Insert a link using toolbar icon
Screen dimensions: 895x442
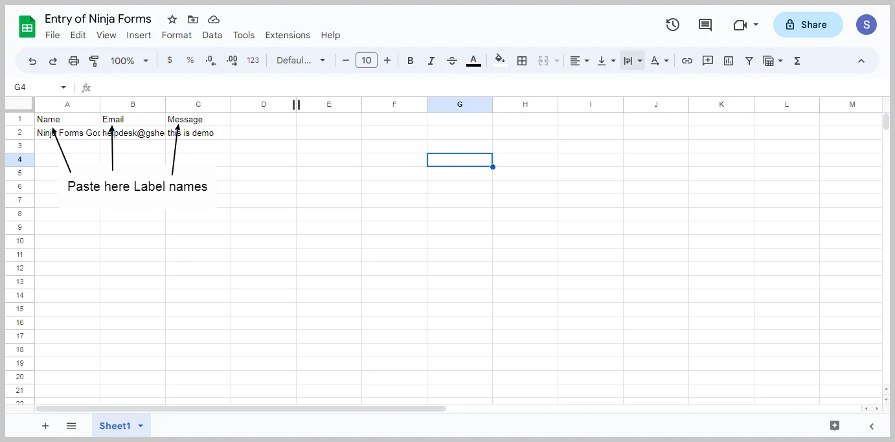tap(687, 61)
